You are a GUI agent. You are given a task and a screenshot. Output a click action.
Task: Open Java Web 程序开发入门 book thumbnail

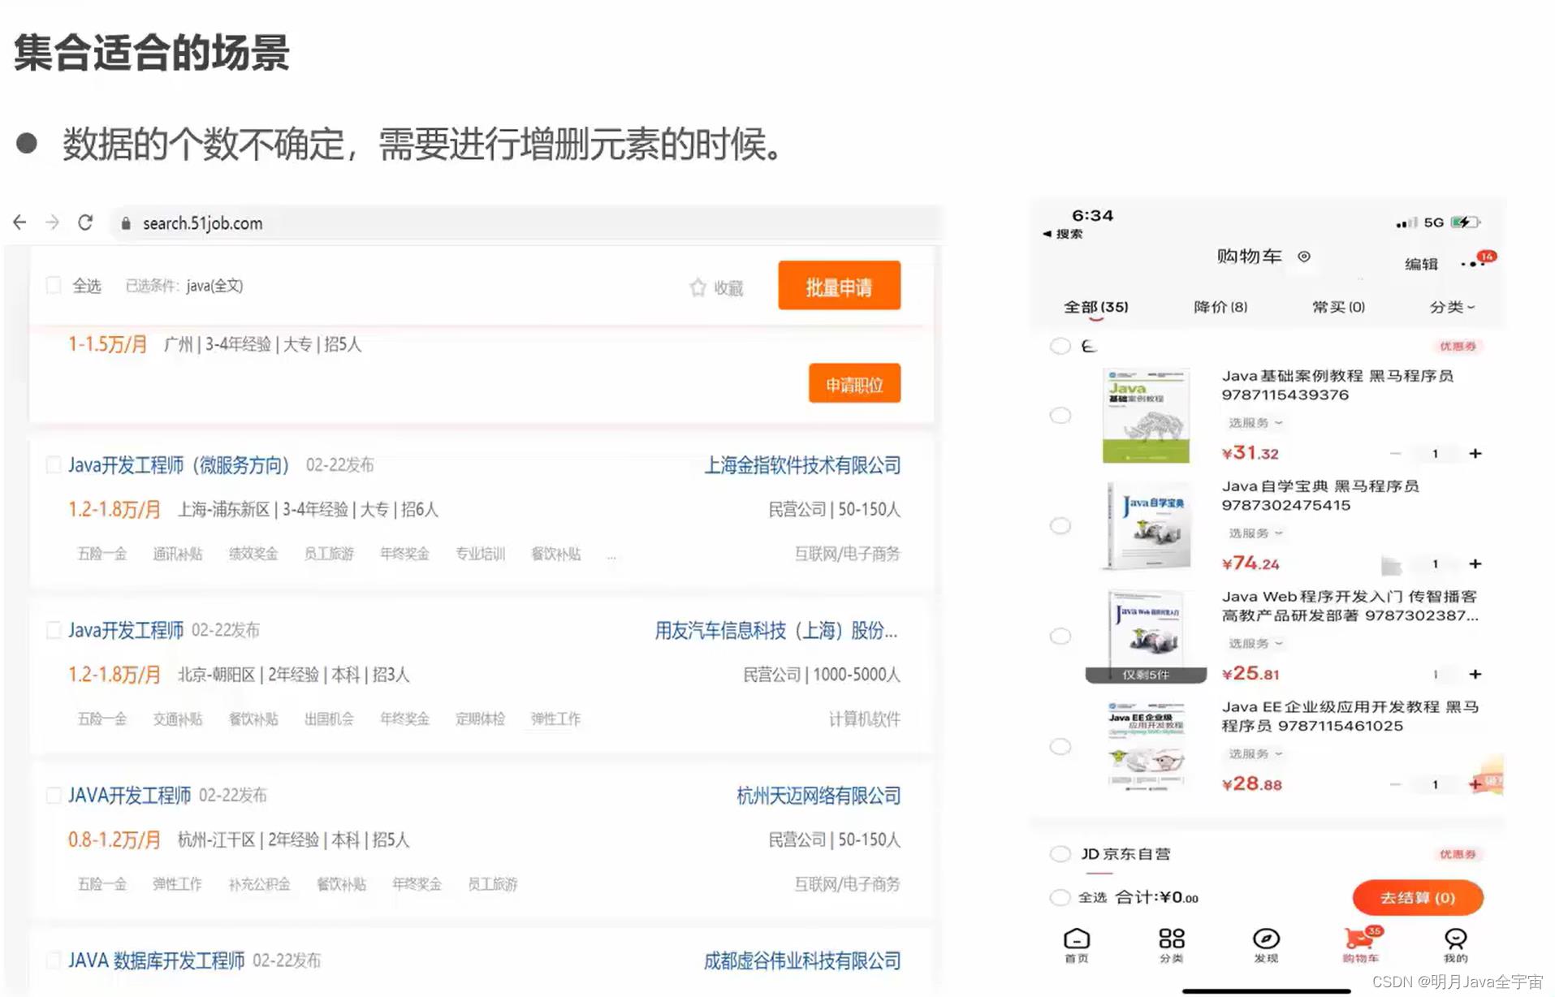[x=1146, y=637]
